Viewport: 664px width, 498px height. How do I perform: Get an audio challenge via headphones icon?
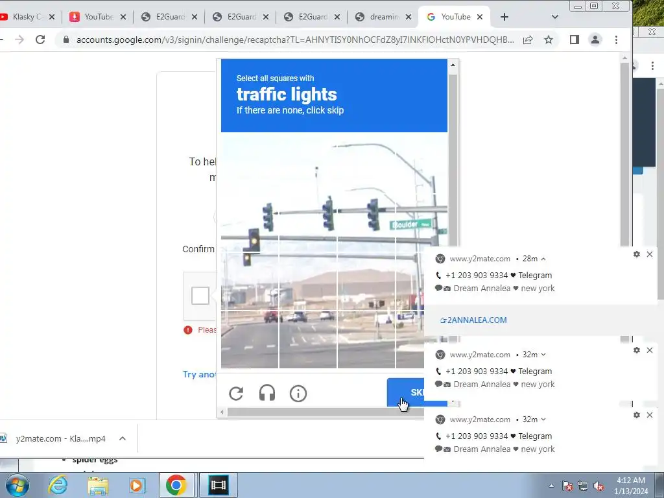coord(267,394)
